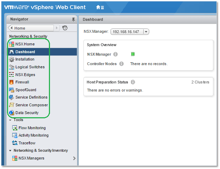Screen dimensions: 220x169
Task: Click the Firewall icon
Action: click(12, 82)
